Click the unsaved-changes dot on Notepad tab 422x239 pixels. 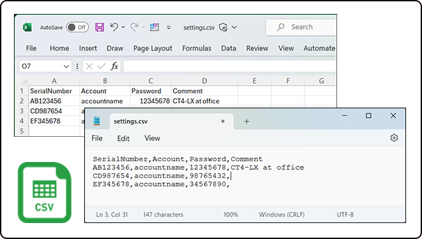(223, 121)
